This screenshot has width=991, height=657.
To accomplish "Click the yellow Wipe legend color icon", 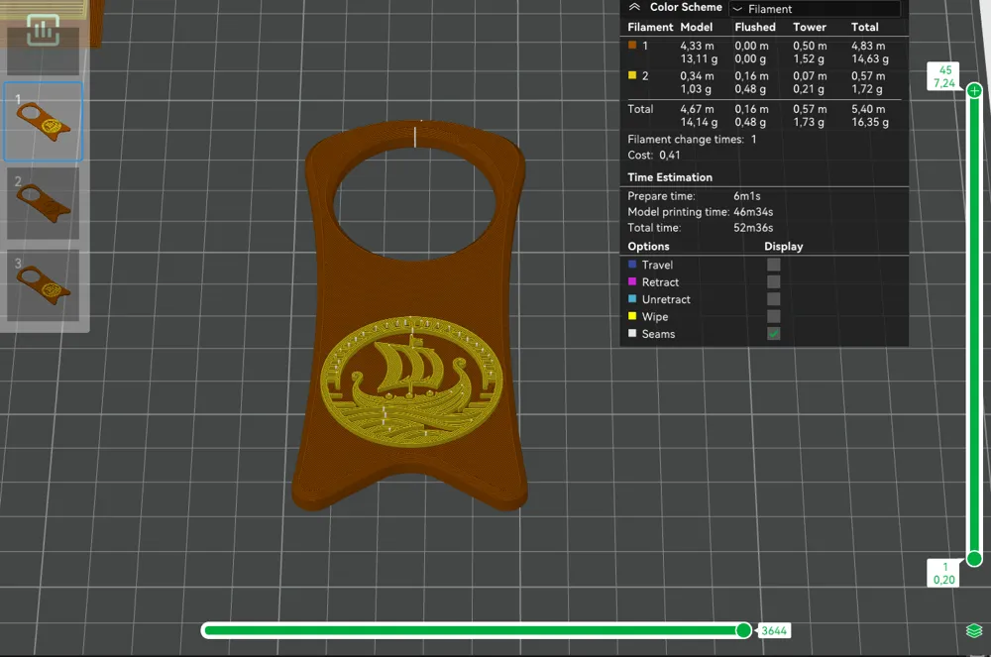I will click(x=632, y=317).
